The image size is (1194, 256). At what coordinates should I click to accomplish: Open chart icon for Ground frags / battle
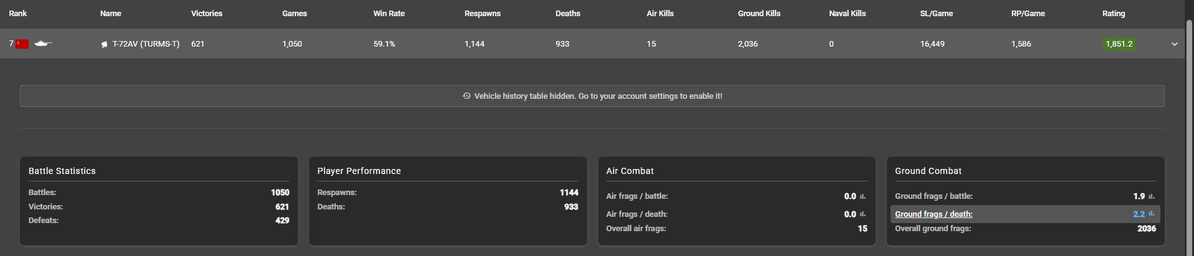(1151, 196)
